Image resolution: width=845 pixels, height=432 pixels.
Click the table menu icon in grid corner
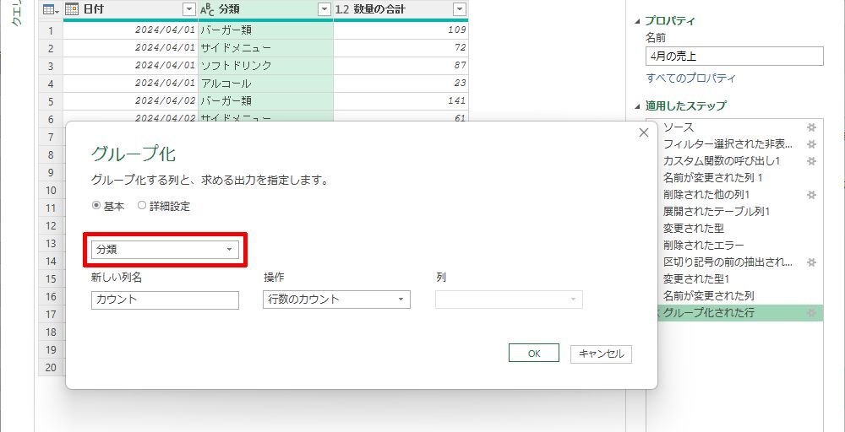click(x=50, y=9)
